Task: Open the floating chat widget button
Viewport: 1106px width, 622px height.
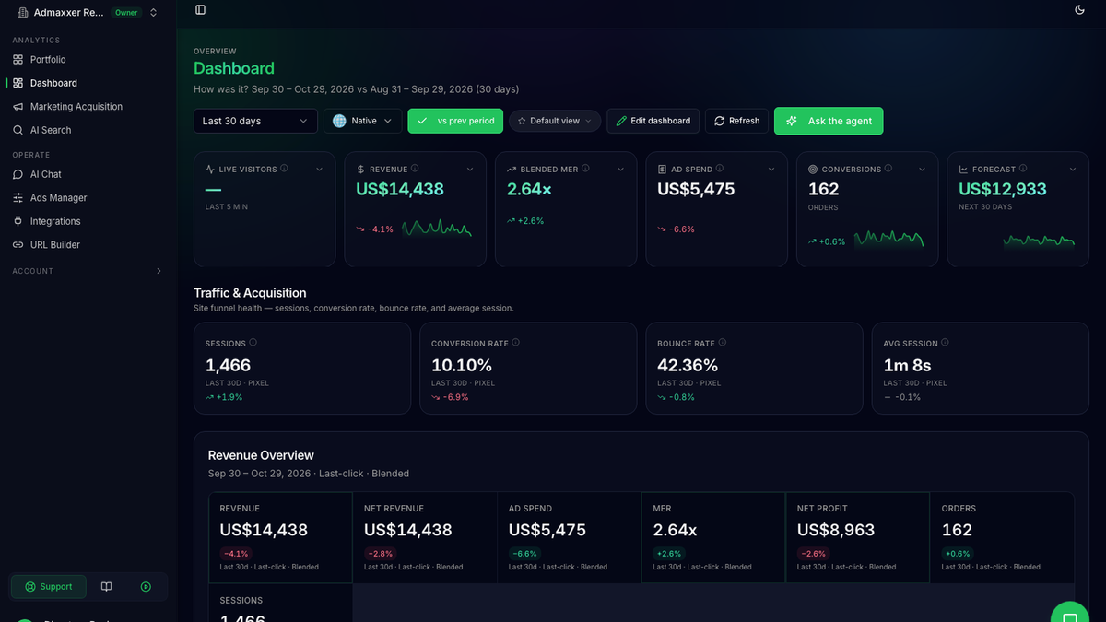Action: point(1070,617)
